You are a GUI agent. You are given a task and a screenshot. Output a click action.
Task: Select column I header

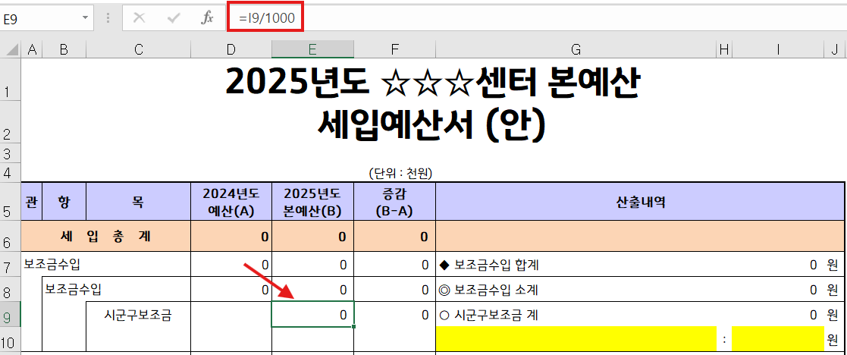tap(779, 50)
